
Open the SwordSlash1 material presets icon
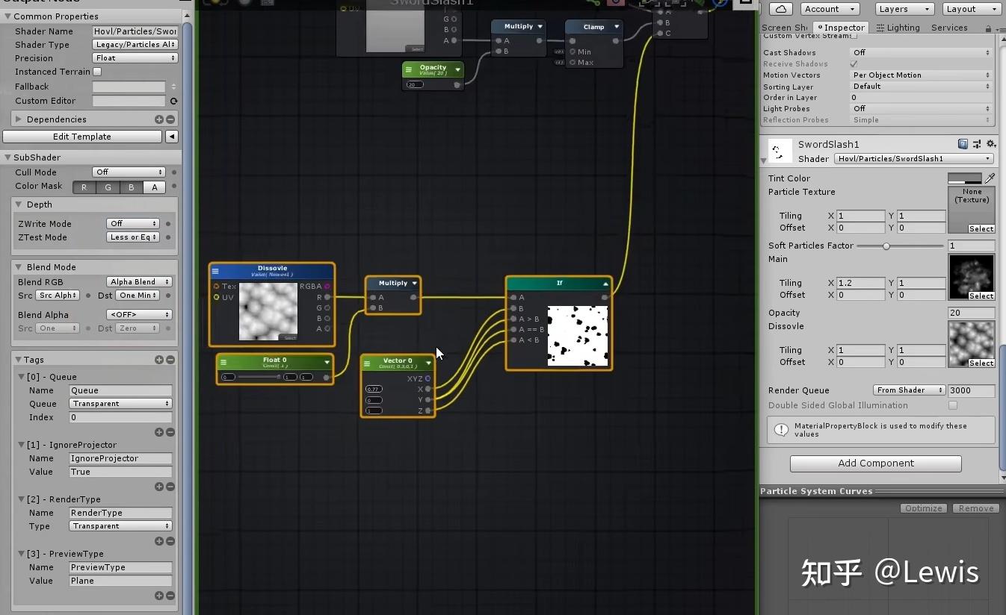[977, 144]
